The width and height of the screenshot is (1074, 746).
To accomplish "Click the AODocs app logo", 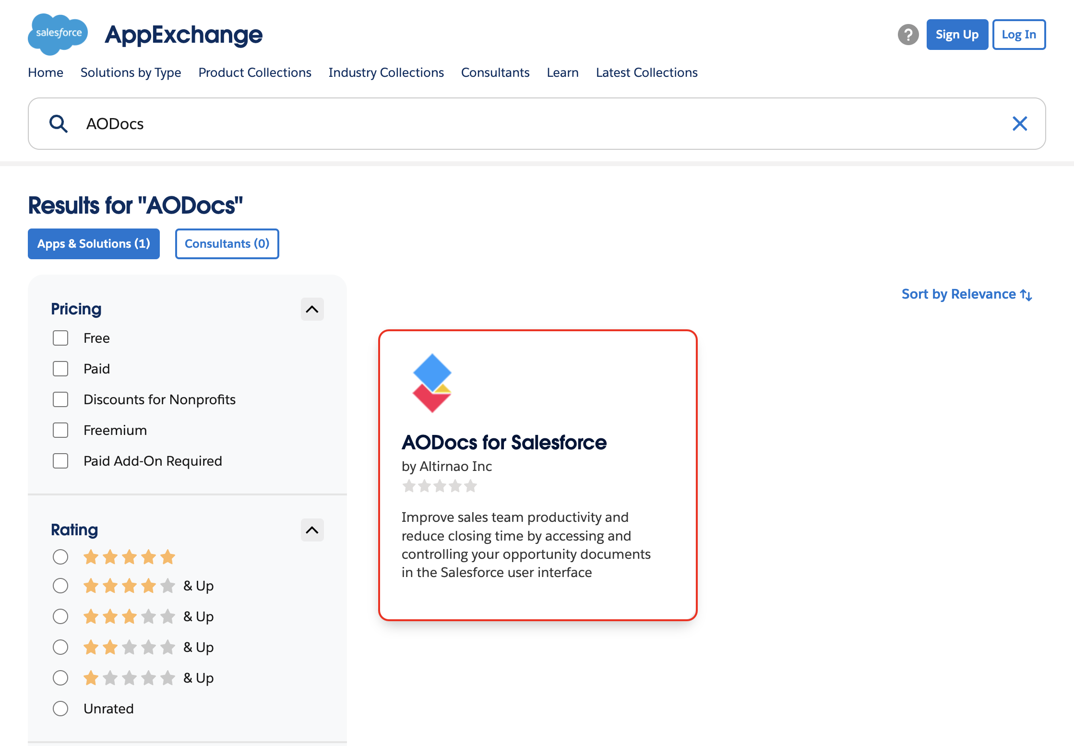I will (432, 383).
